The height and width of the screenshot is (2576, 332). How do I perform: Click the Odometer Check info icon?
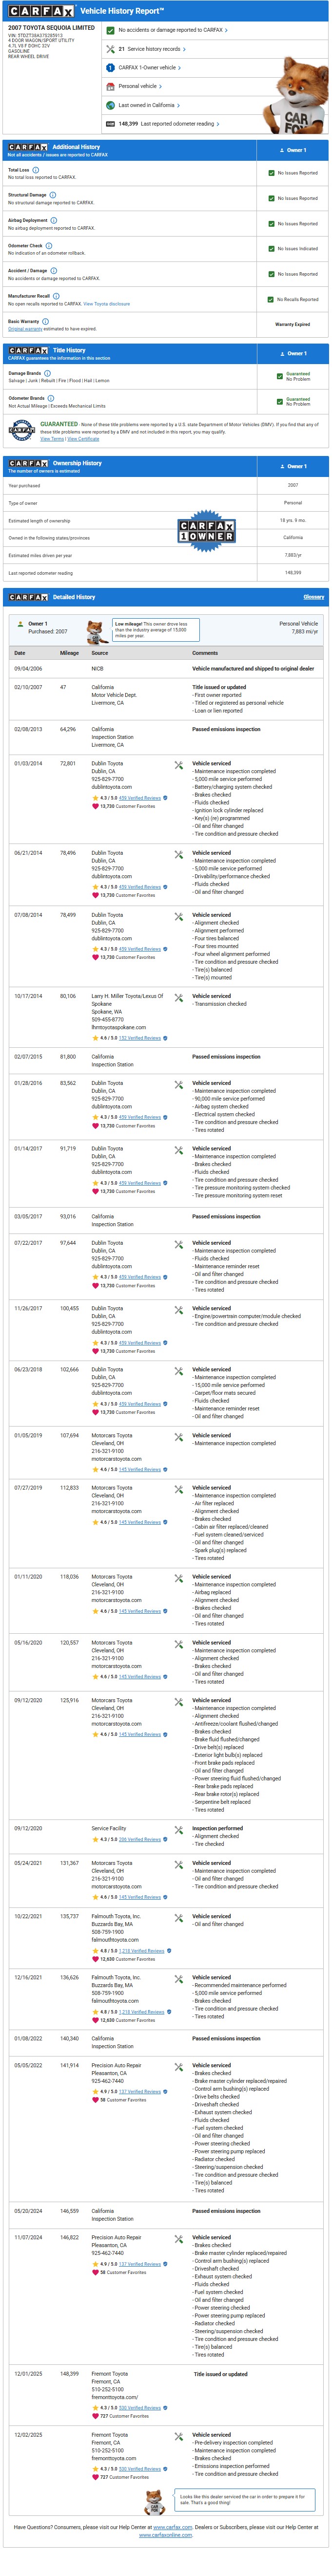(50, 245)
